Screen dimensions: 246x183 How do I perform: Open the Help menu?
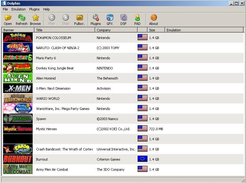[46, 9]
